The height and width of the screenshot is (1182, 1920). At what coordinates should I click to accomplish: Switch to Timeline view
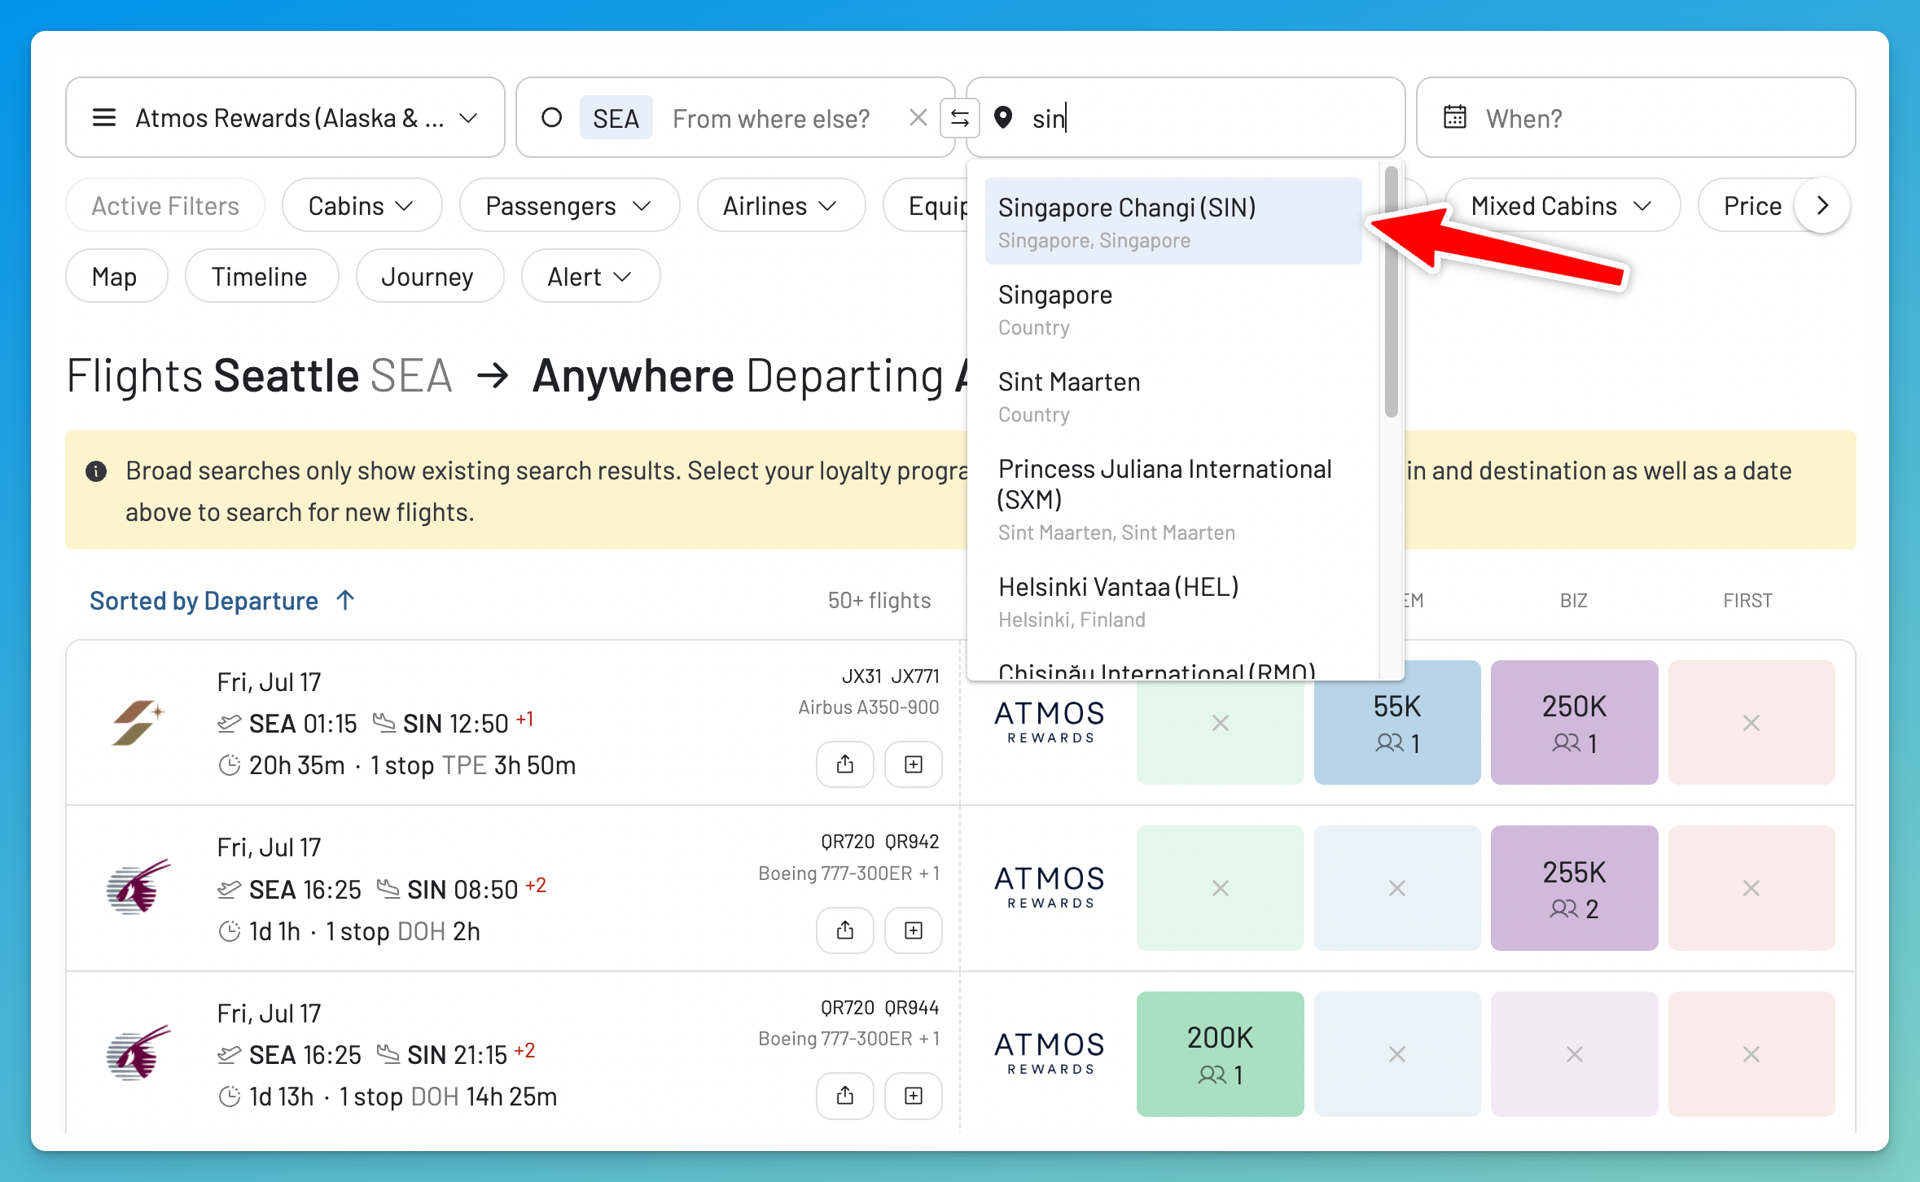(261, 277)
